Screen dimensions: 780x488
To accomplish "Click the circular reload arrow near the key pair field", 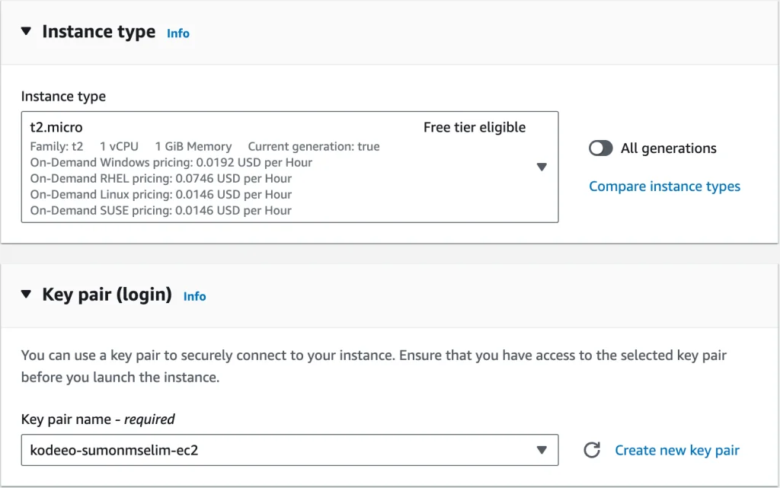I will click(x=593, y=450).
